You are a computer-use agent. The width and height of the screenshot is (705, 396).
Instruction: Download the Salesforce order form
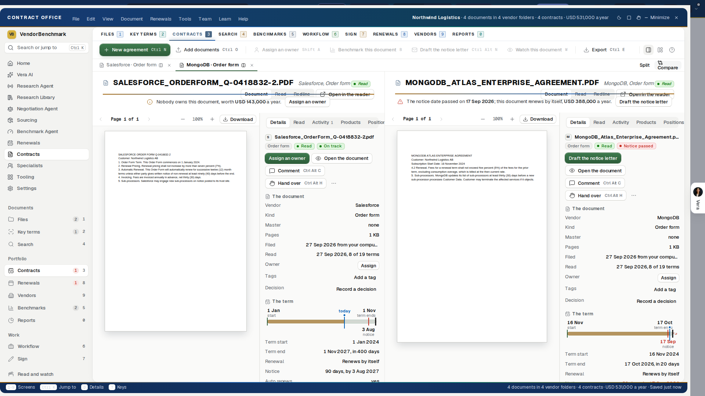coord(238,120)
